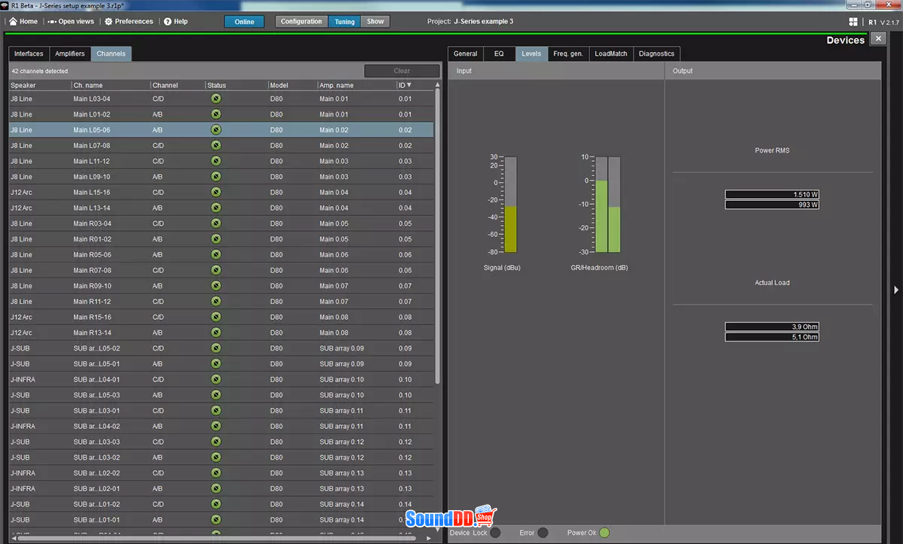Click the 3.9 Ohm load field

772,327
